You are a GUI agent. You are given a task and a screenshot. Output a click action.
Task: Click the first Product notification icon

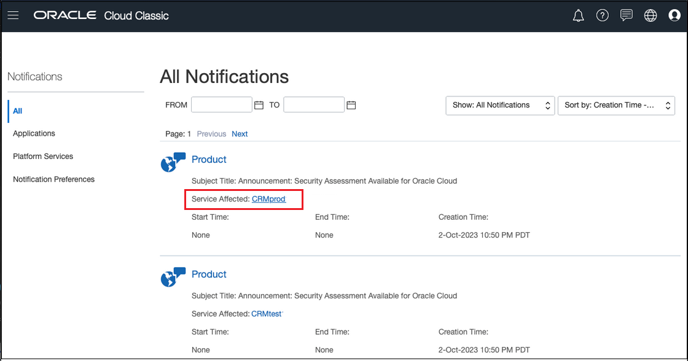[x=172, y=162]
